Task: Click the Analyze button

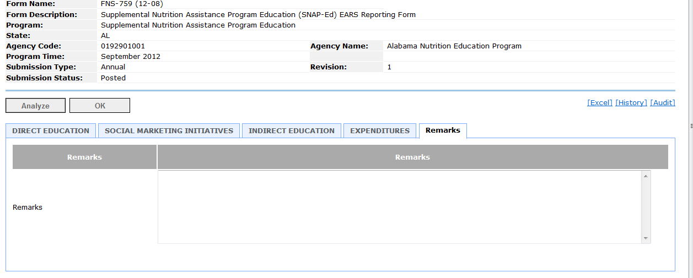Action: click(35, 106)
